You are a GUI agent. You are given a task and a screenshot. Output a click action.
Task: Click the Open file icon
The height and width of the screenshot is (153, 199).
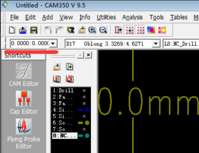click(x=23, y=30)
